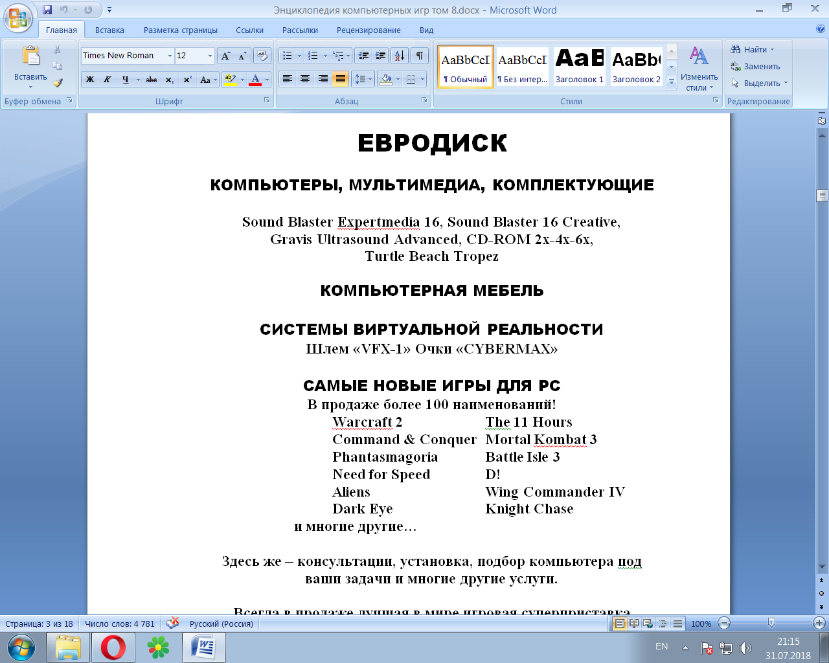Zoom in with the plus button
The width and height of the screenshot is (829, 663).
click(819, 624)
